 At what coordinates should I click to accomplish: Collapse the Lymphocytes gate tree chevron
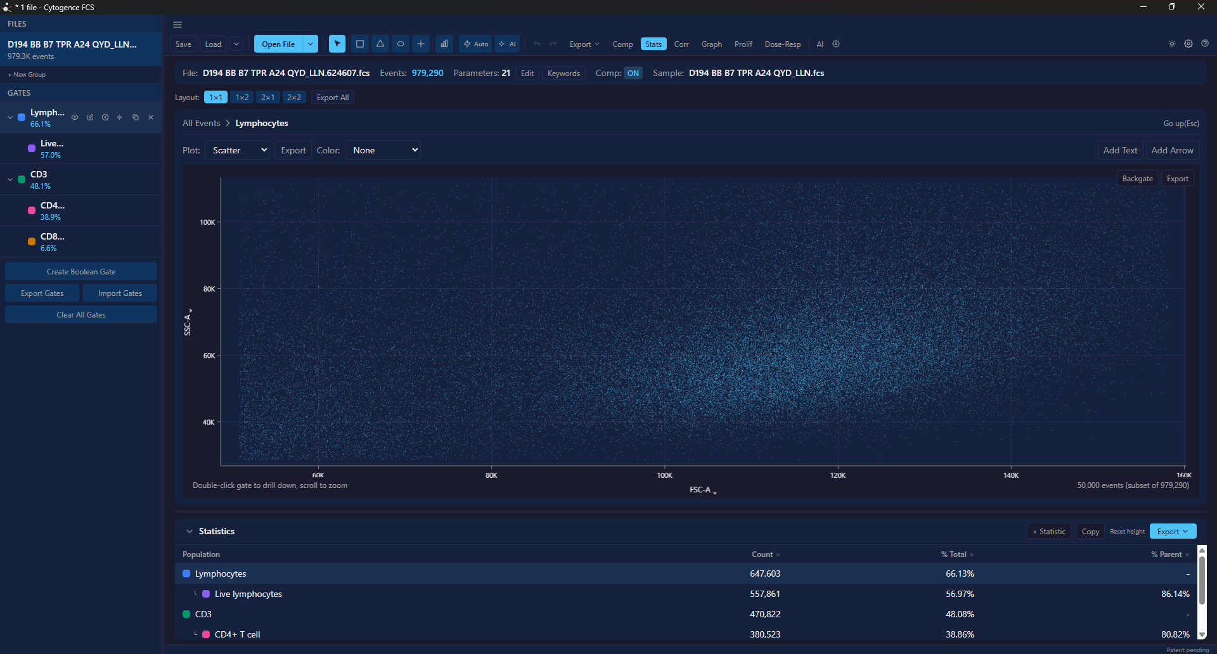click(10, 117)
